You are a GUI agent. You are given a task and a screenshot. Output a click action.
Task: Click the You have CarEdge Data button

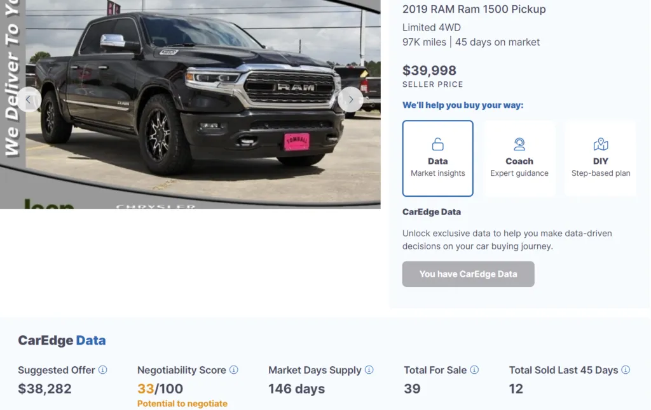click(x=468, y=274)
